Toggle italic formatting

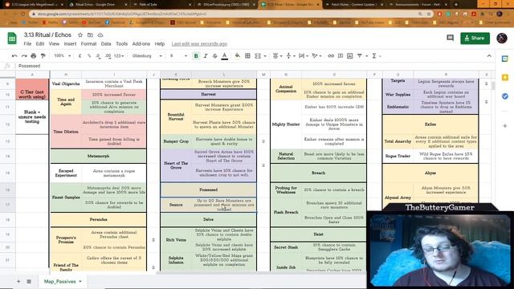point(206,56)
